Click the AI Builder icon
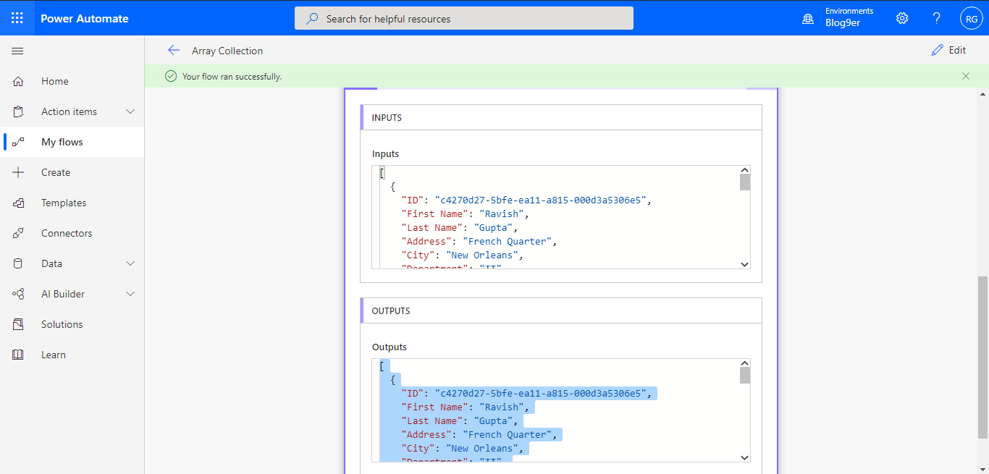The width and height of the screenshot is (989, 474). tap(19, 294)
